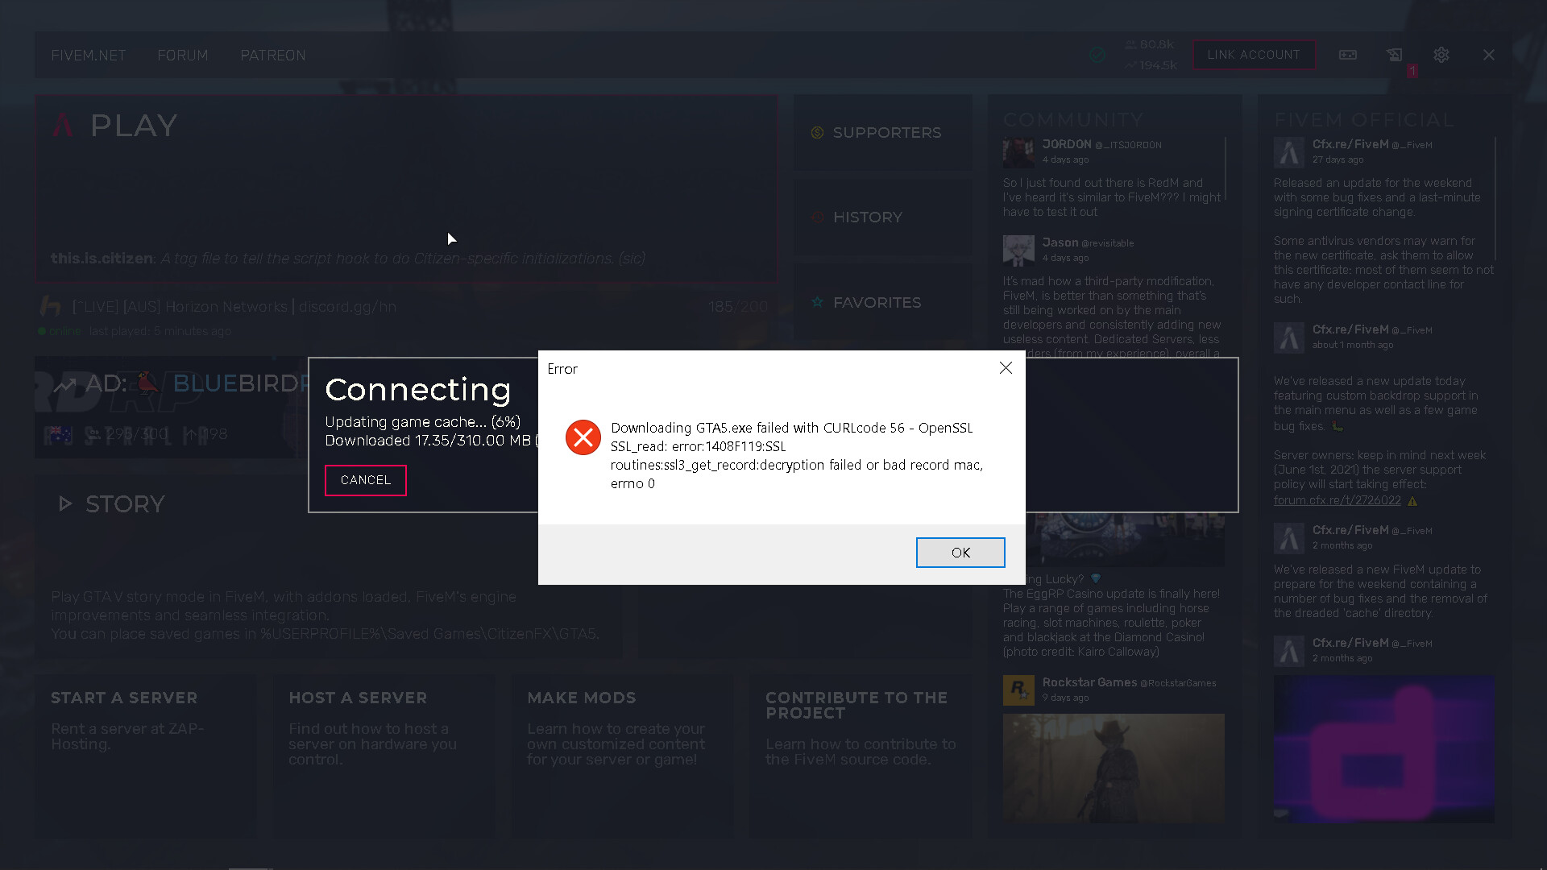This screenshot has width=1547, height=870.
Task: Open the changelog icon with badge
Action: coord(1395,55)
